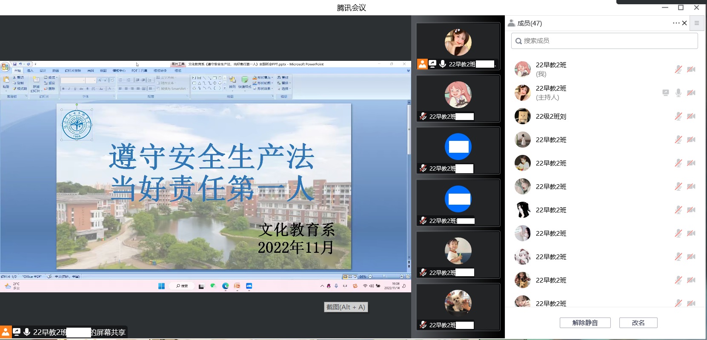Click the 解除静音 unmute button
The height and width of the screenshot is (340, 707).
click(585, 323)
